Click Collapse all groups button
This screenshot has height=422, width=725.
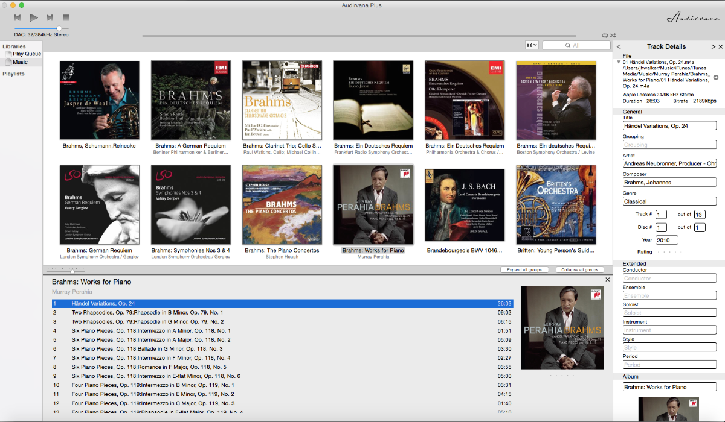pyautogui.click(x=579, y=270)
